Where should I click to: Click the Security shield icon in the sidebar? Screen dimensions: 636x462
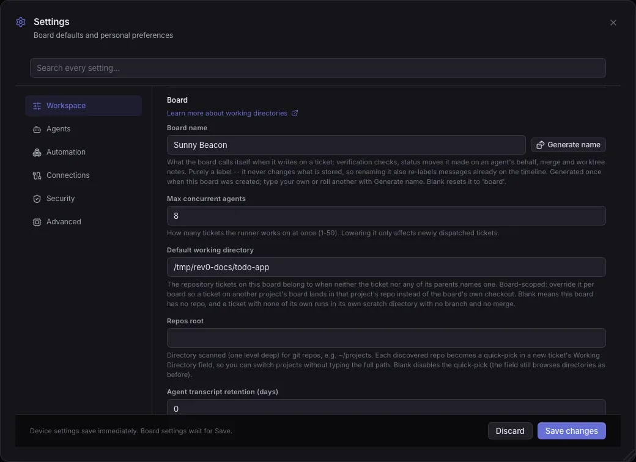click(x=37, y=199)
